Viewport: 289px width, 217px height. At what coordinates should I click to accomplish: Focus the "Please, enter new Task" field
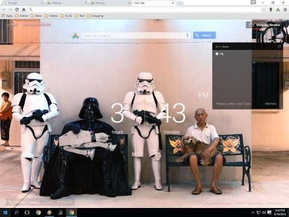[233, 104]
